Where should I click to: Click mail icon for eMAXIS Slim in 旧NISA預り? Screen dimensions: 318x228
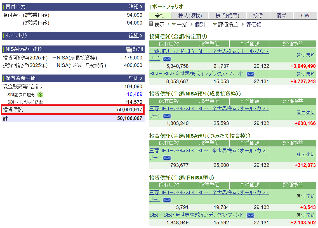tap(167, 200)
